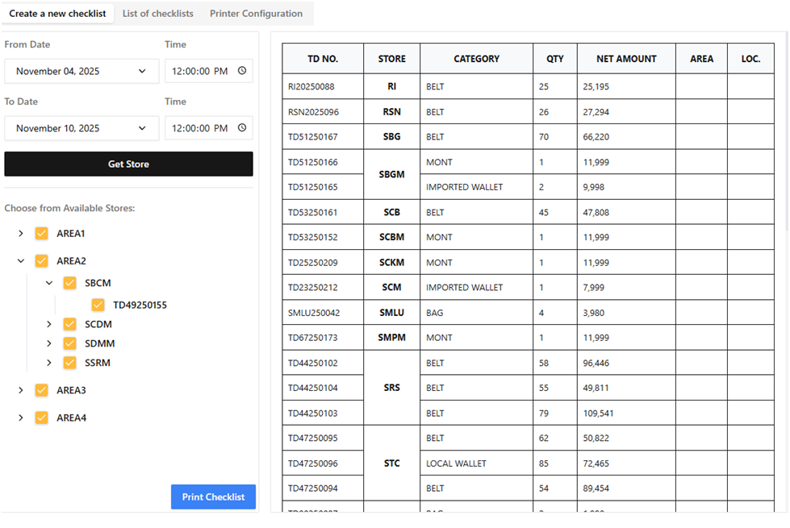The height and width of the screenshot is (528, 790).
Task: Collapse the AREA2 tree node
Action: pos(21,261)
